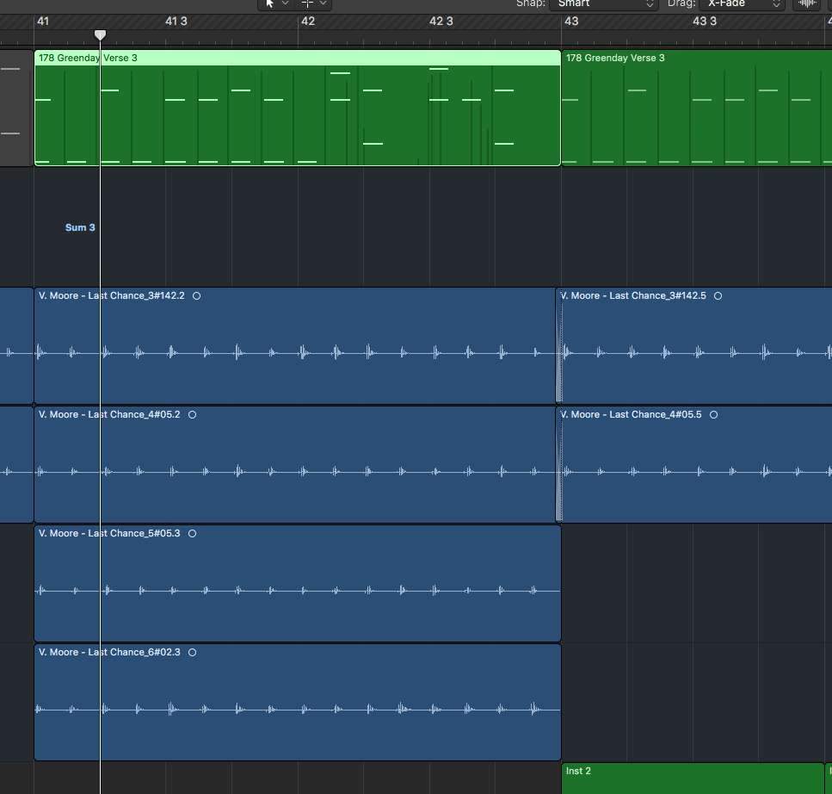Click the playhead marker in the ruler

[100, 34]
